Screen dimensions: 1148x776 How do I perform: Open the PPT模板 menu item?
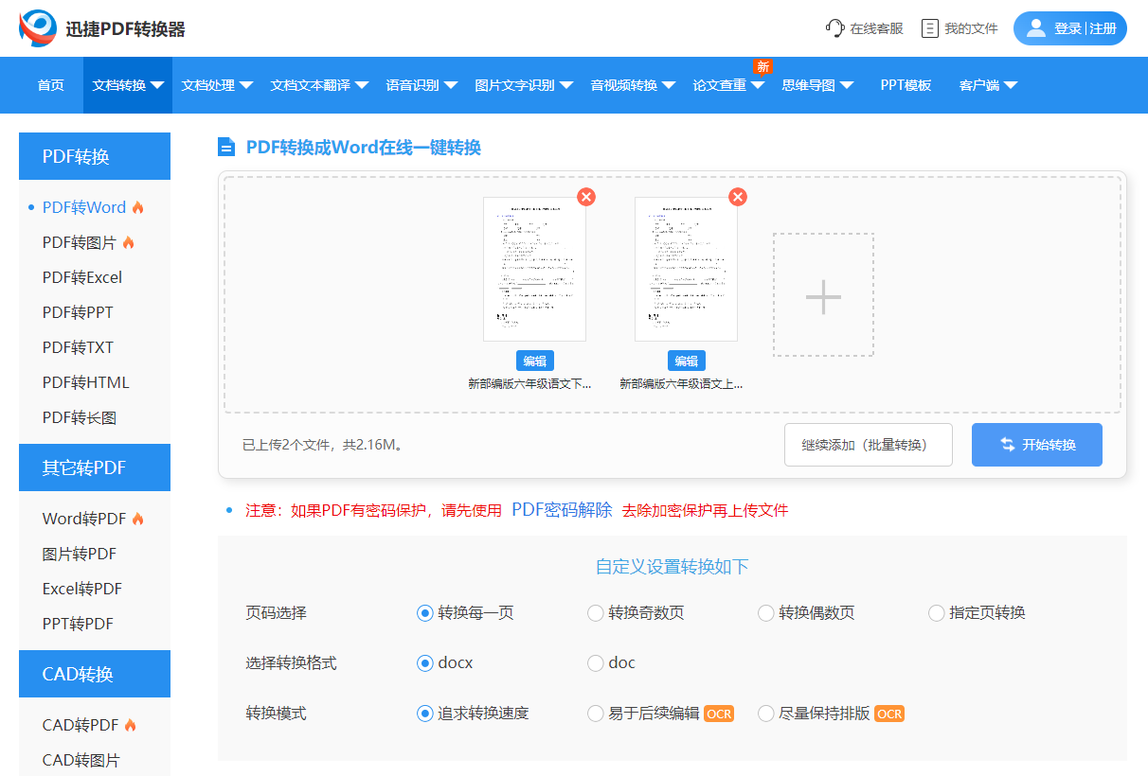[905, 84]
